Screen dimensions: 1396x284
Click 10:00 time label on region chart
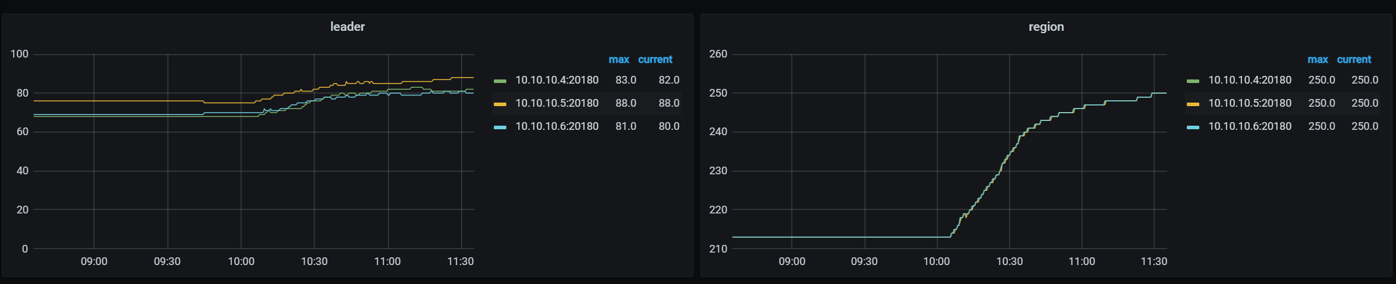click(x=937, y=261)
